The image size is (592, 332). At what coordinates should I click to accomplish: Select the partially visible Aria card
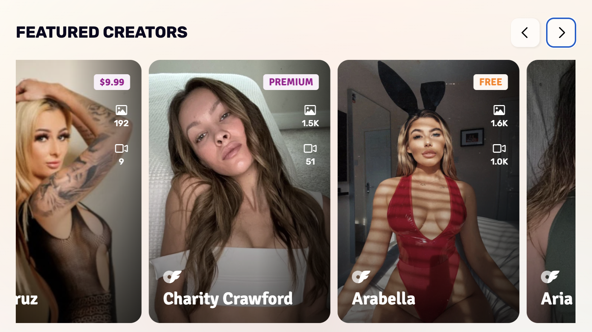[551, 191]
